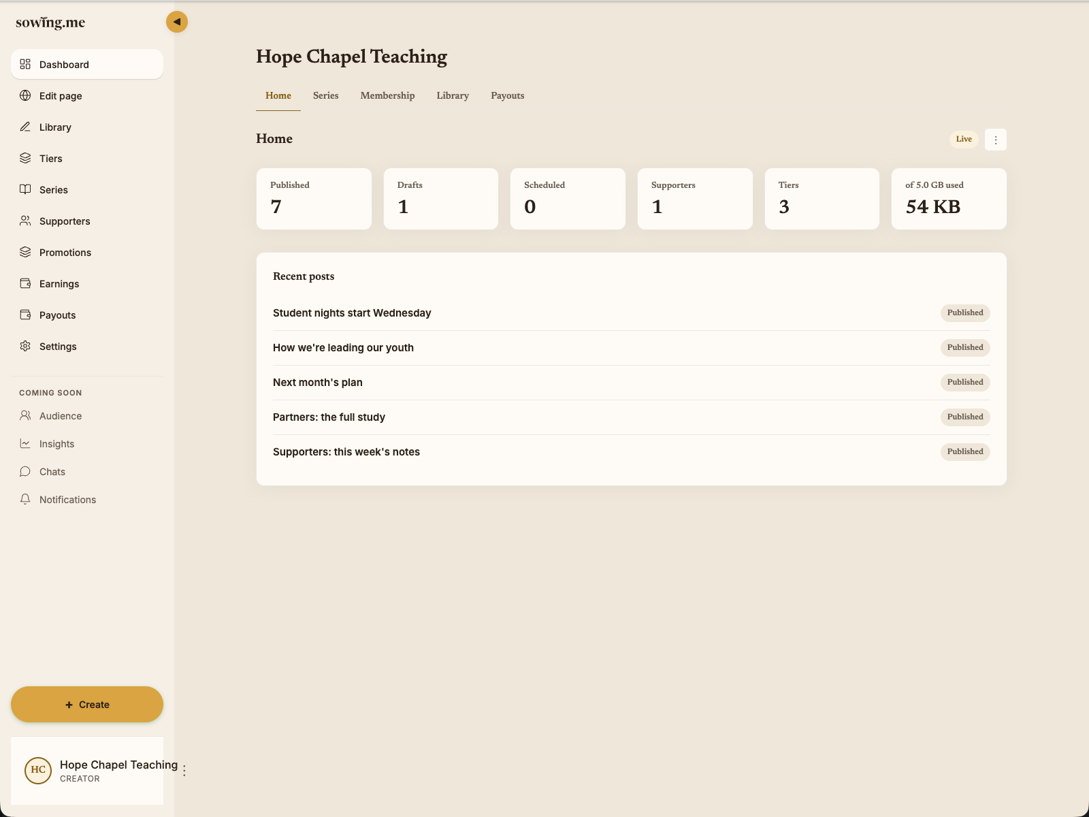Click the Create button

[87, 705]
